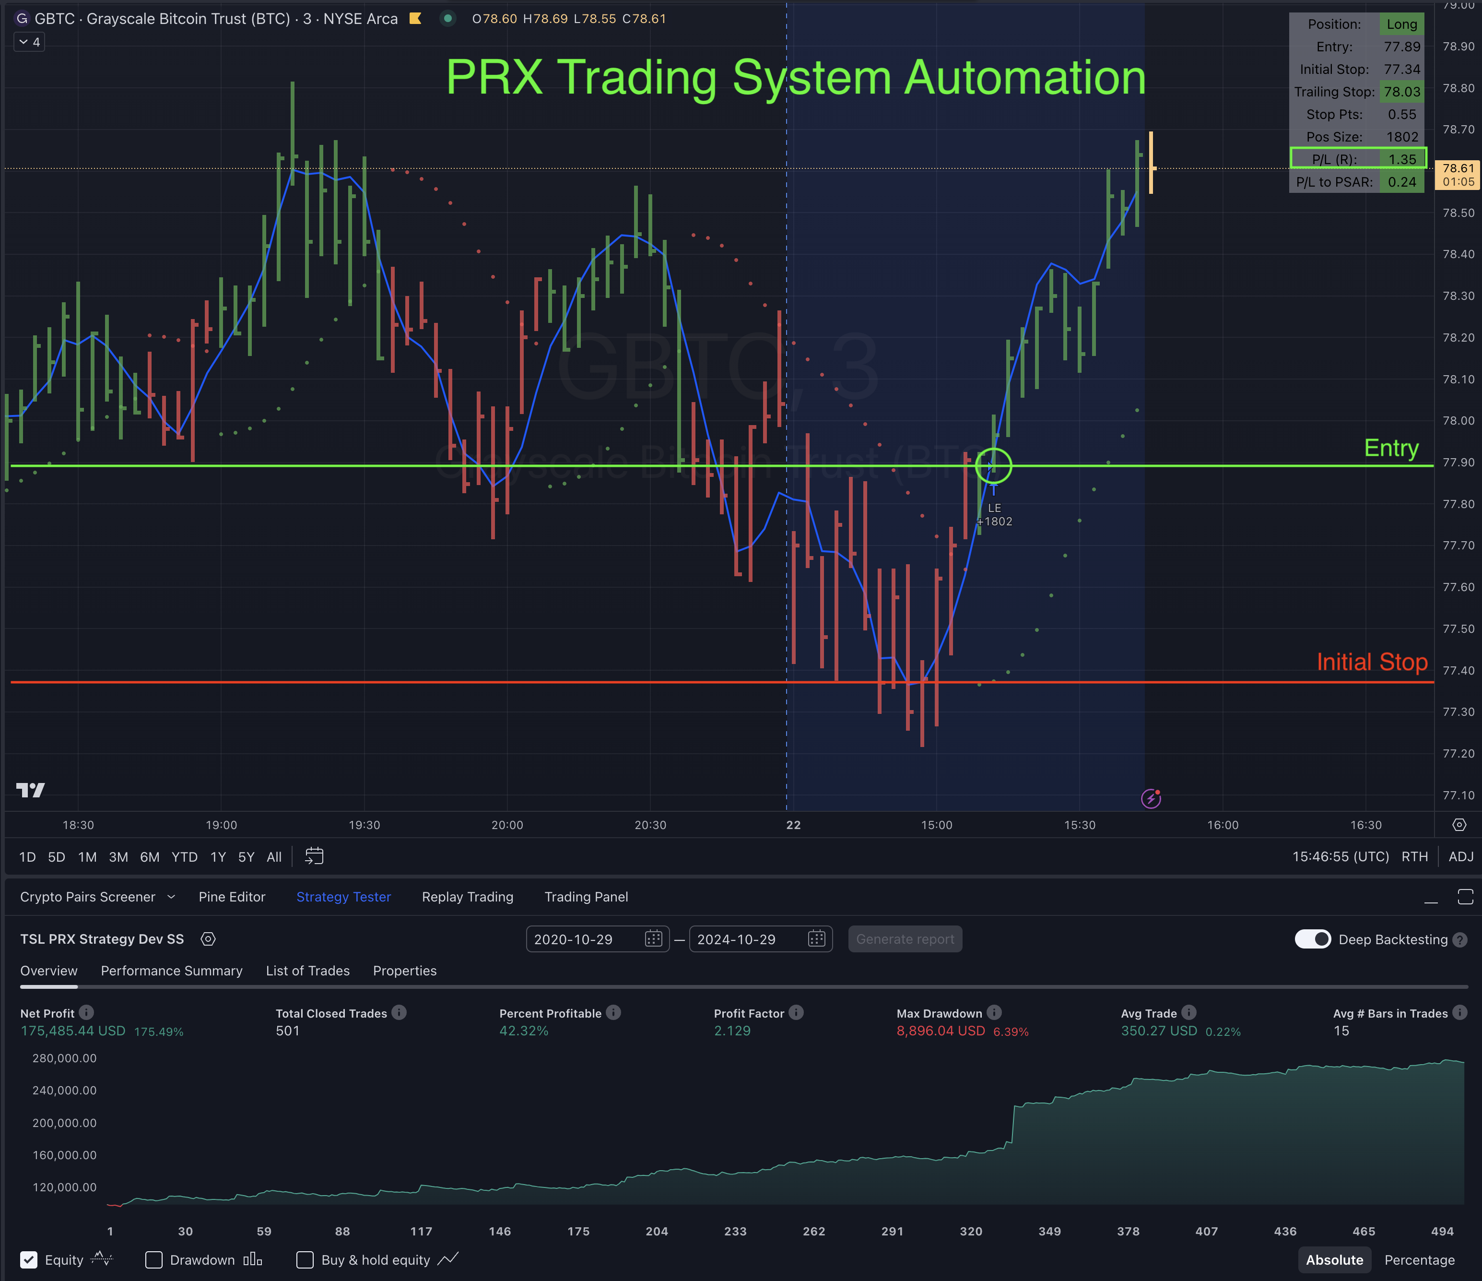This screenshot has width=1482, height=1281.
Task: Enable the Drawdown checkbox
Action: click(154, 1259)
